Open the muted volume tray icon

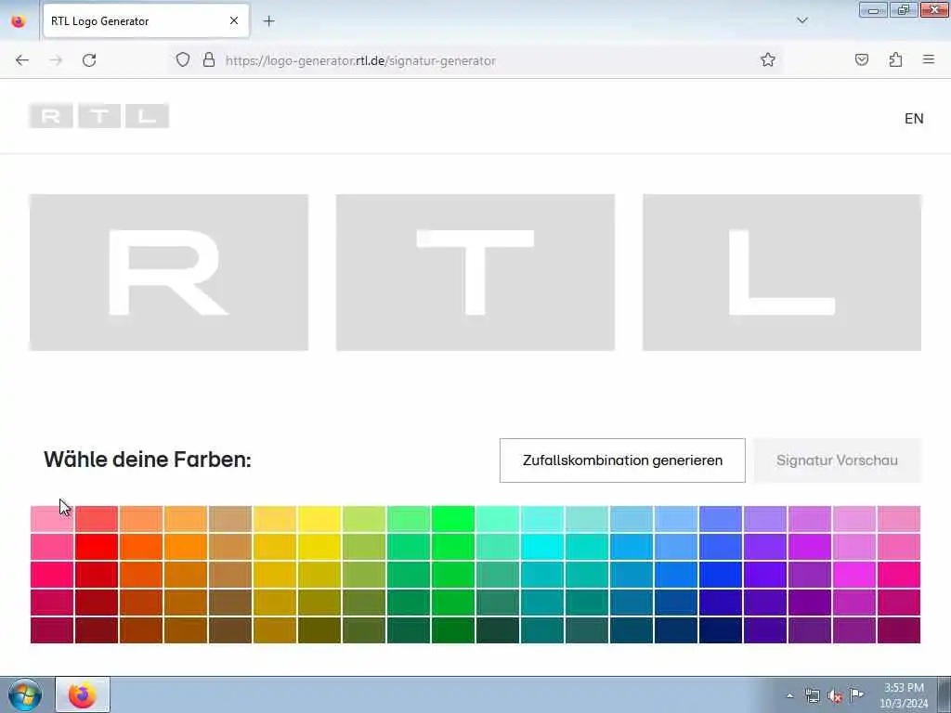point(835,695)
